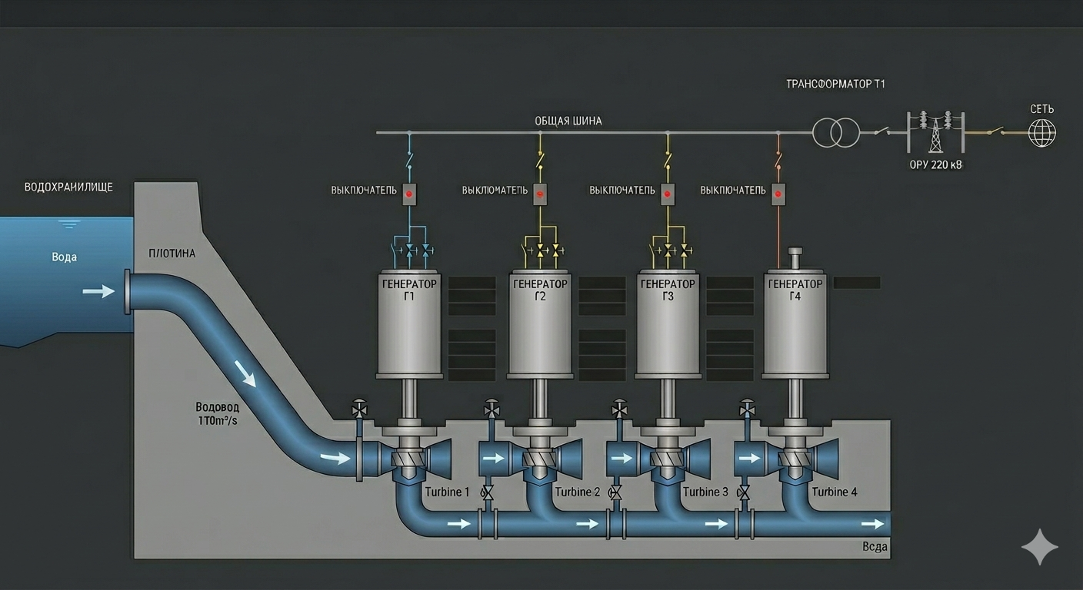Viewport: 1083px width, 590px height.
Task: Click the right blue valve symbol above Generator Г1
Action: [427, 250]
